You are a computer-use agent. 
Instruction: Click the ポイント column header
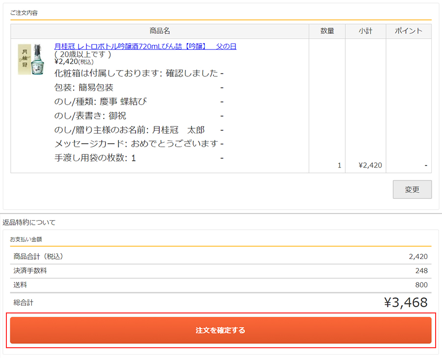coord(408,31)
